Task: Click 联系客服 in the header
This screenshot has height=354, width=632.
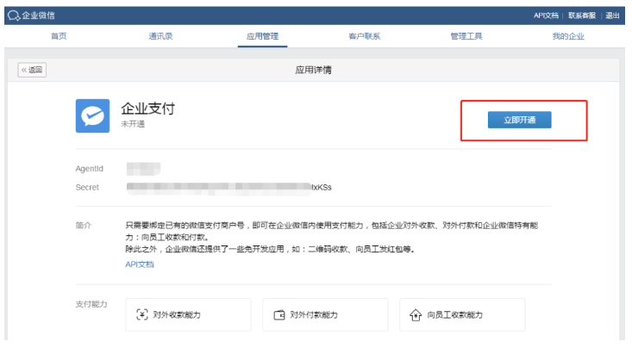Action: click(x=582, y=16)
